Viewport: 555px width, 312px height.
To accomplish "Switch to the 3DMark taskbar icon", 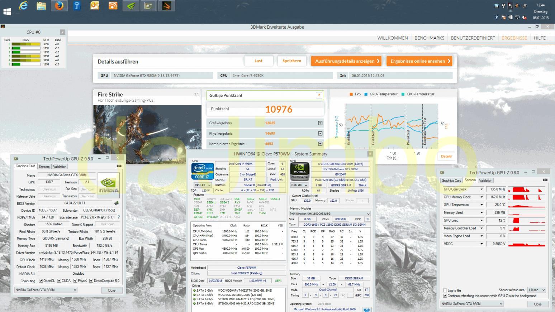I will (x=167, y=6).
